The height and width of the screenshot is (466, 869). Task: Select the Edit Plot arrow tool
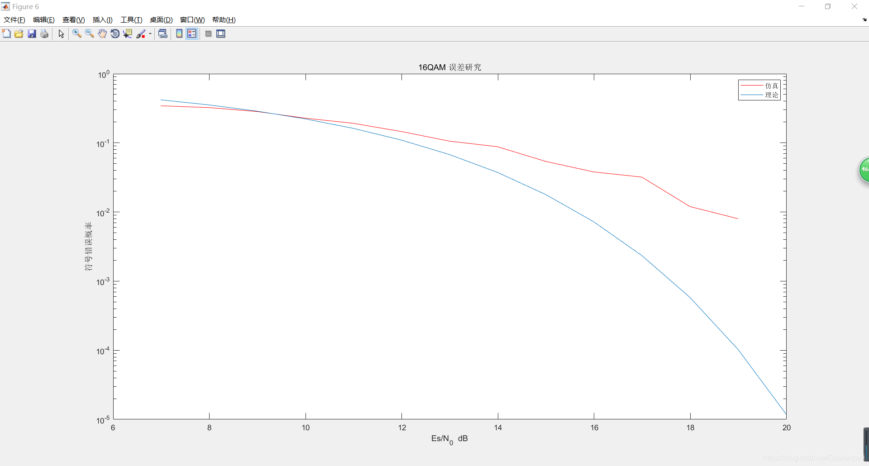(61, 34)
